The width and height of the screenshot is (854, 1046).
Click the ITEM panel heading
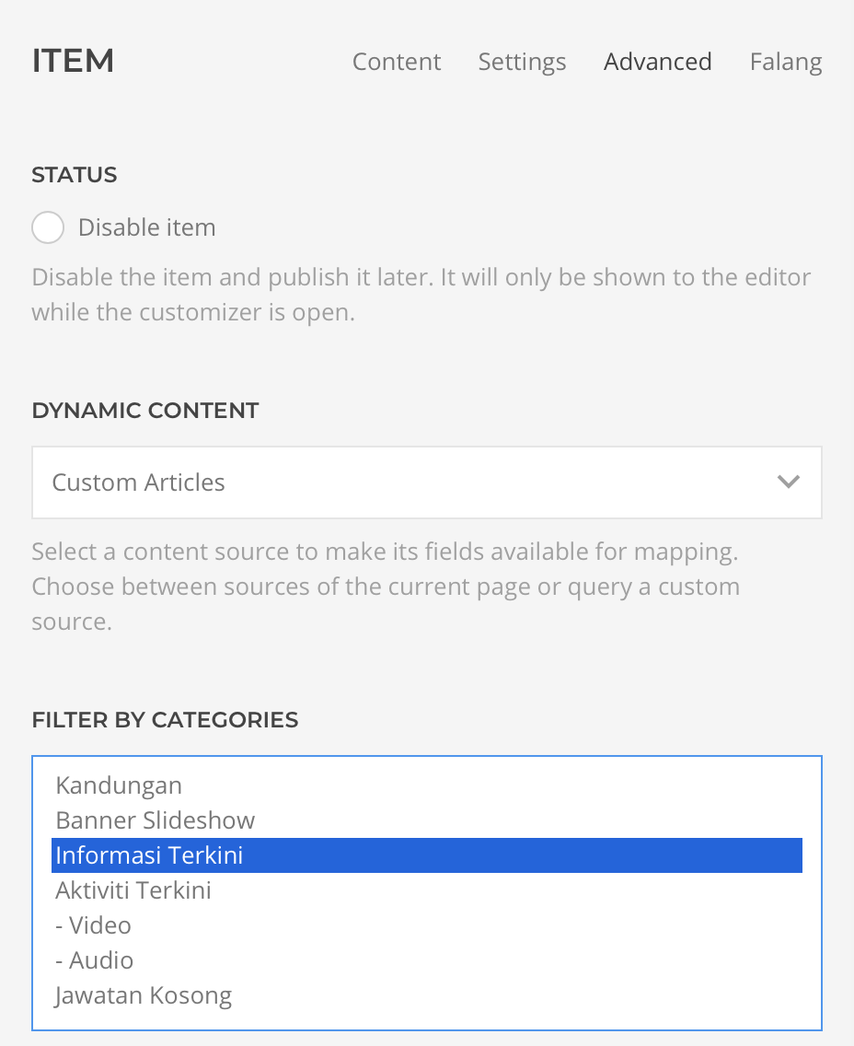click(73, 61)
